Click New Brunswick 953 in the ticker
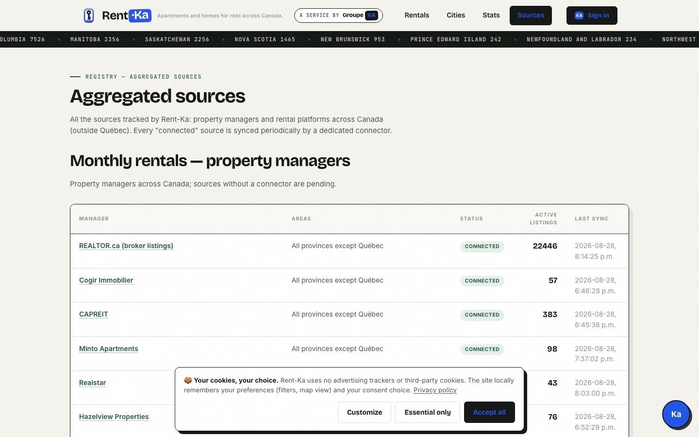Image resolution: width=699 pixels, height=437 pixels. tap(353, 39)
